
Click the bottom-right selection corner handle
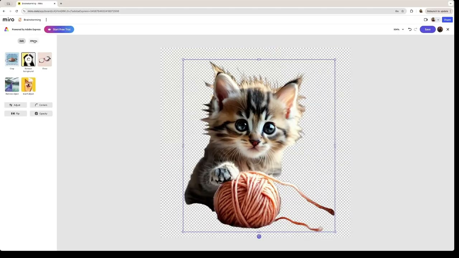click(335, 232)
